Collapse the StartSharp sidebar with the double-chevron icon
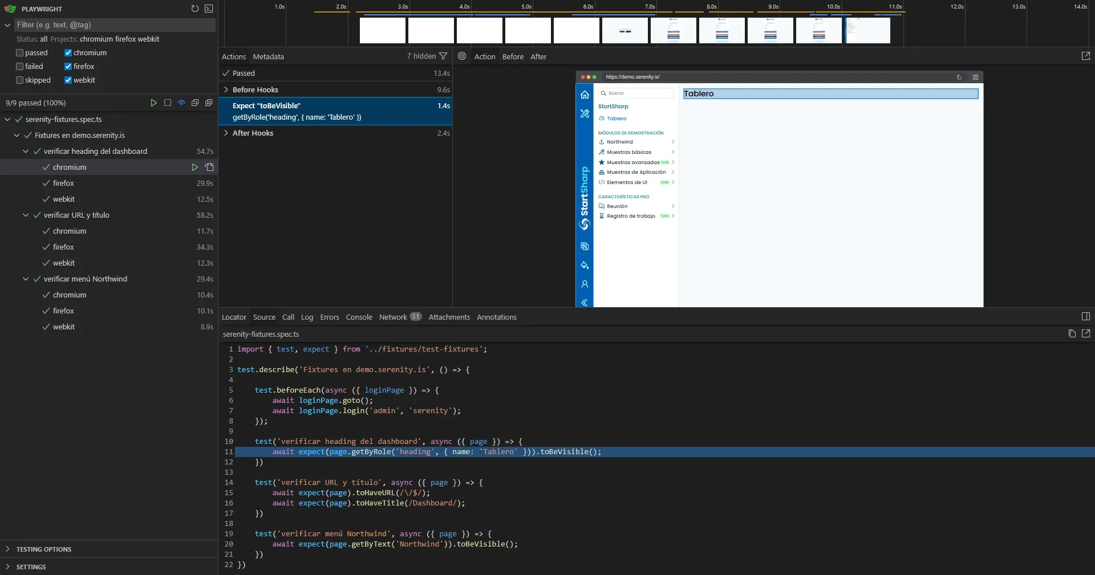1095x575 pixels. tap(585, 302)
